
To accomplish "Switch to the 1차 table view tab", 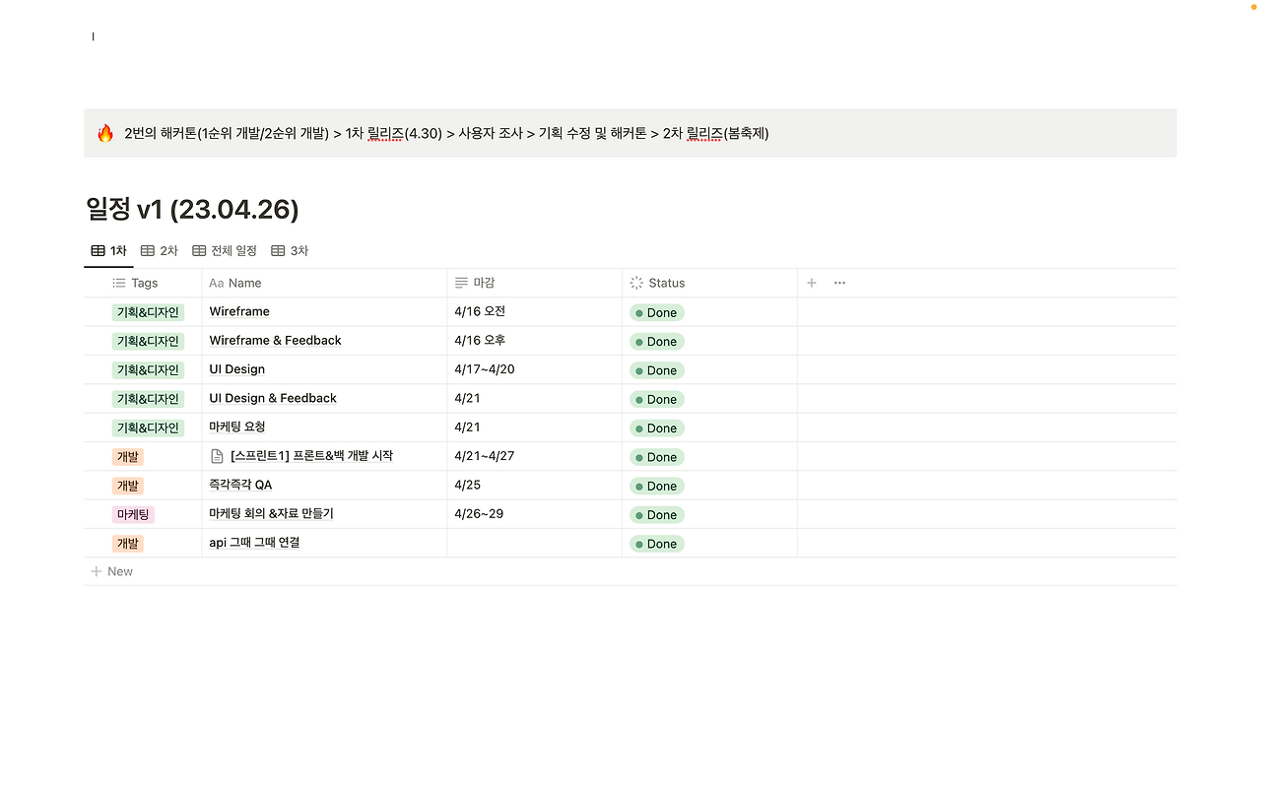I will click(x=108, y=251).
